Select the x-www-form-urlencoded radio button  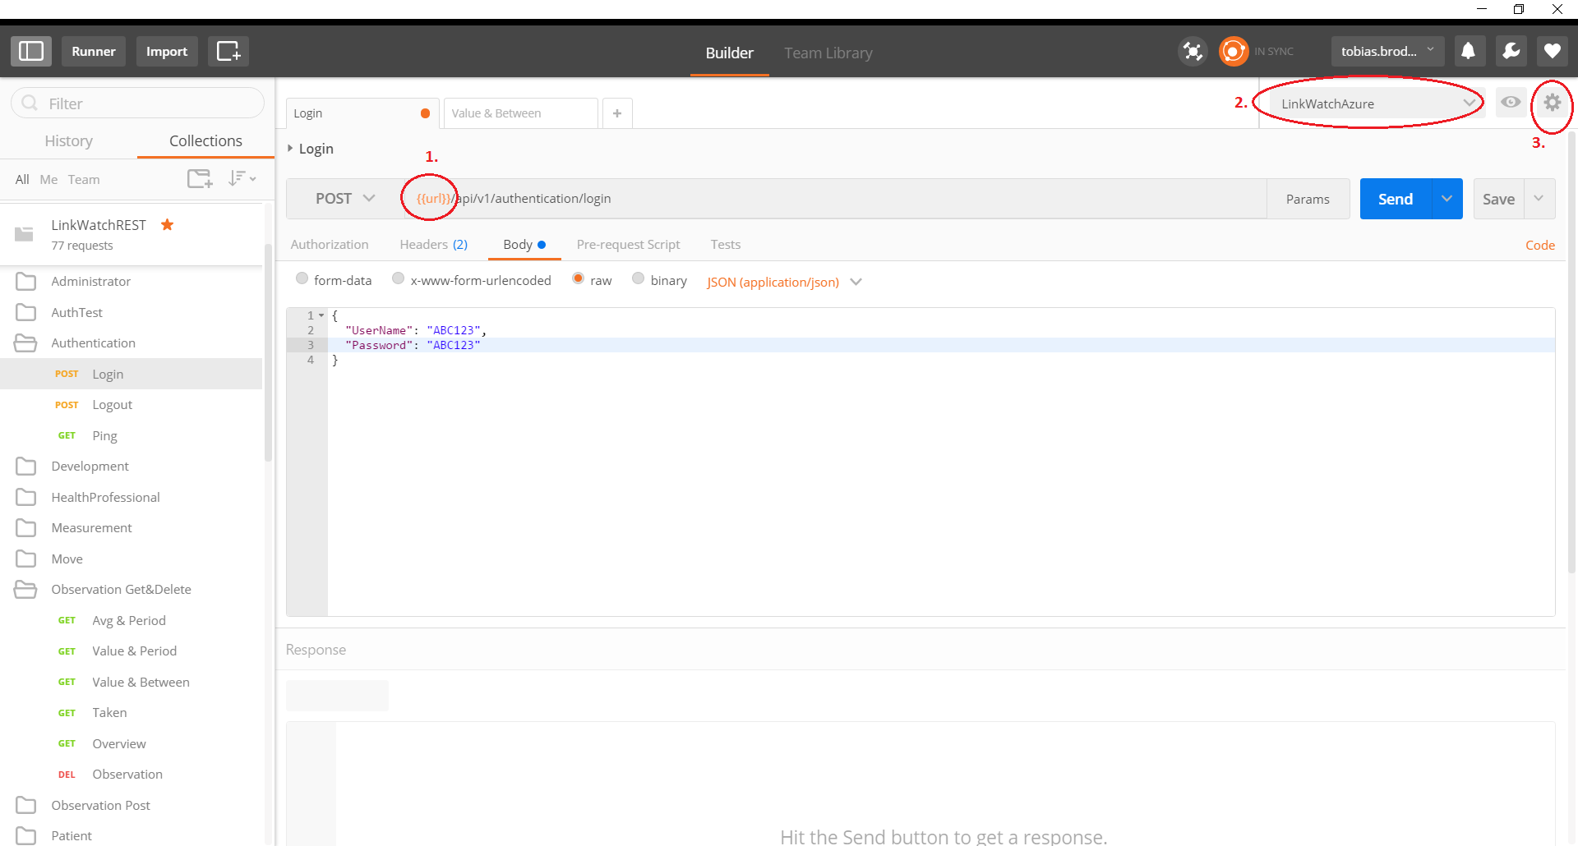(398, 278)
